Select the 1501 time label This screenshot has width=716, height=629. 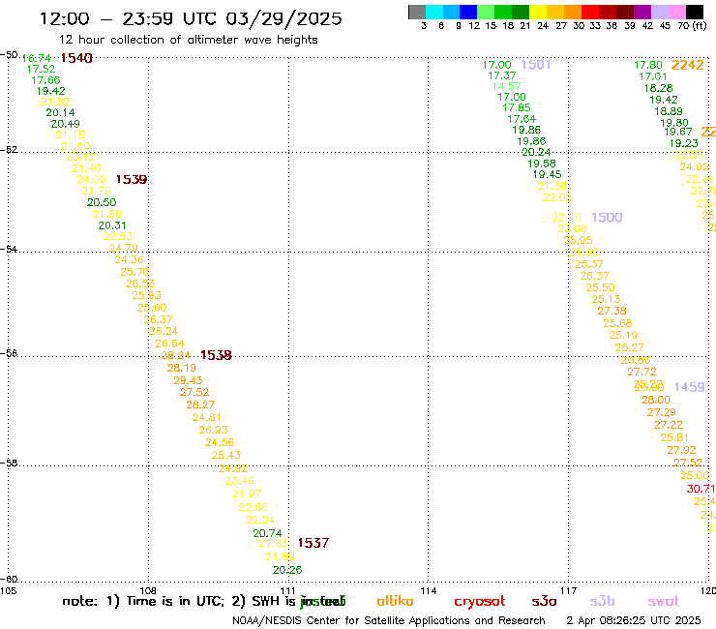(536, 65)
